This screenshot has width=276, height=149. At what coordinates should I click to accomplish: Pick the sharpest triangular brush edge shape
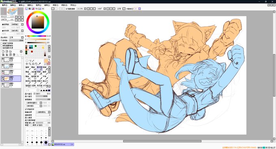click(x=41, y=90)
